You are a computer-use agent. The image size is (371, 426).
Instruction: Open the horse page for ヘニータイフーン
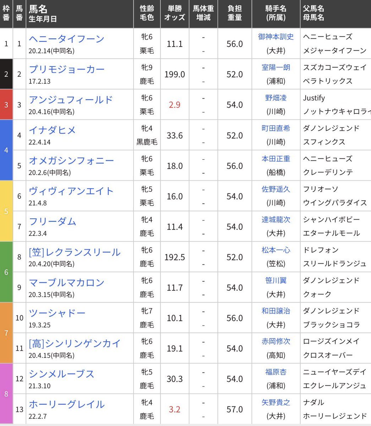pos(66,39)
